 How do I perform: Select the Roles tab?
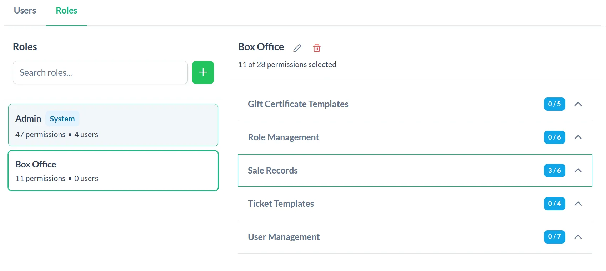tap(66, 11)
